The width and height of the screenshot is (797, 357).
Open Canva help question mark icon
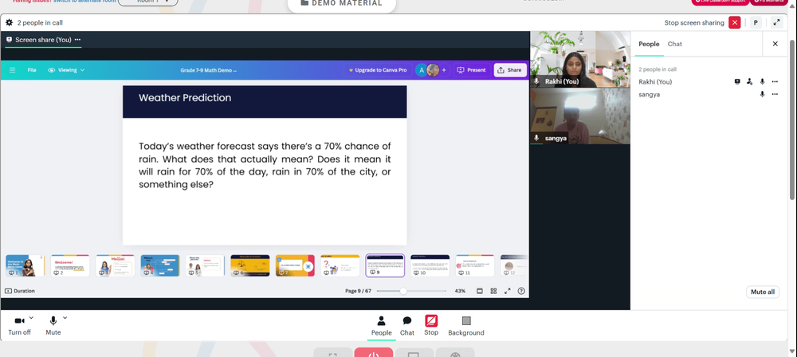coord(521,291)
